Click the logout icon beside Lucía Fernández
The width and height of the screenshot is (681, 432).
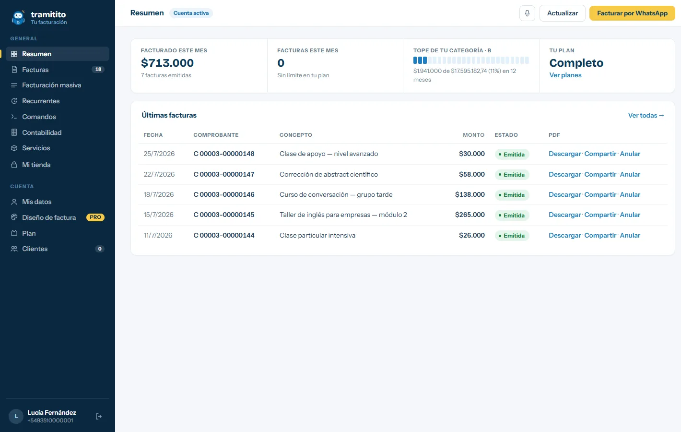point(99,417)
